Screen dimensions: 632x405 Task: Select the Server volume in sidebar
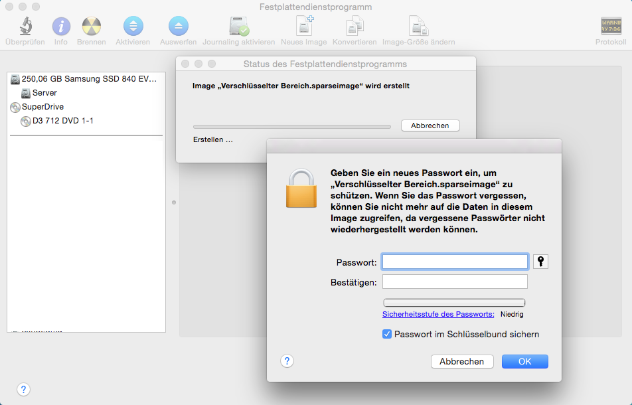(44, 93)
